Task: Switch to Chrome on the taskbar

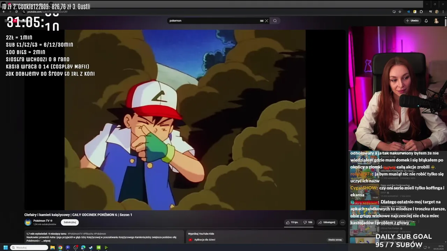Action: pos(60,248)
